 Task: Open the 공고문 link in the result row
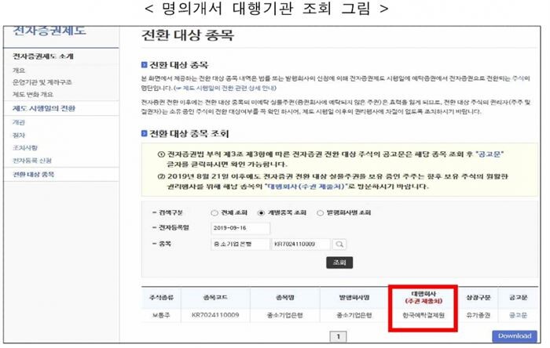click(518, 315)
